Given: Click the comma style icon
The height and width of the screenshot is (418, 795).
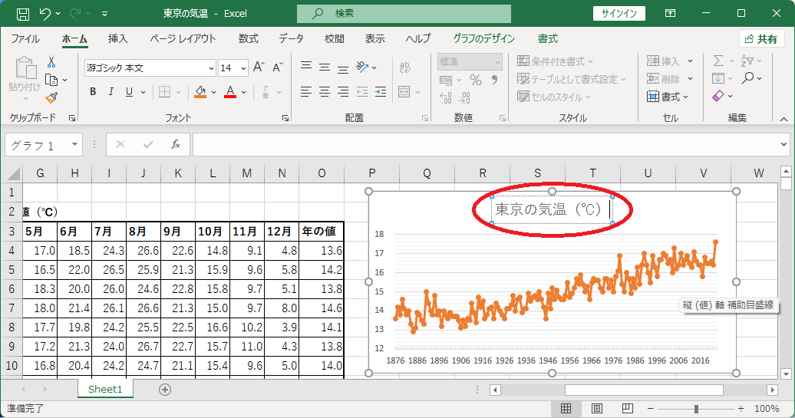Looking at the screenshot, I should pos(494,80).
